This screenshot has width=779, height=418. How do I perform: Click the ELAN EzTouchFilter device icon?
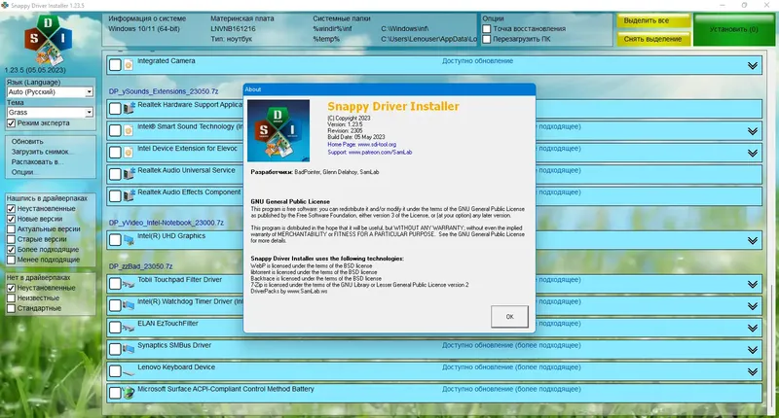tap(129, 328)
